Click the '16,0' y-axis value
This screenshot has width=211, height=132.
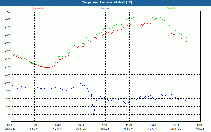tap(8, 59)
